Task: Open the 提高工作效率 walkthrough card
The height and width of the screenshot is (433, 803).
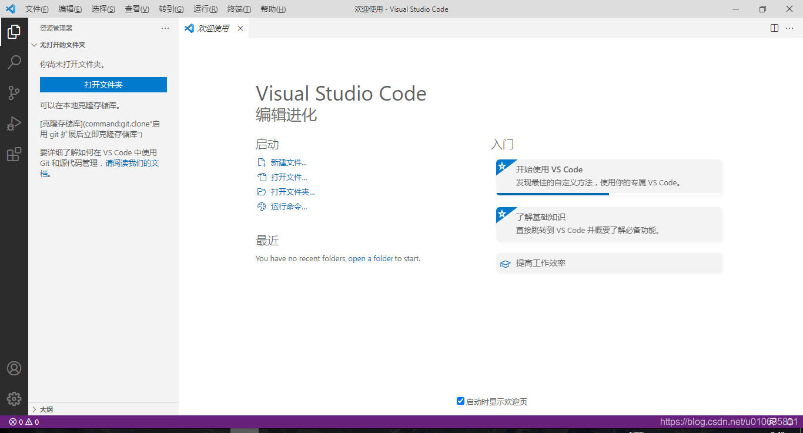Action: click(609, 263)
